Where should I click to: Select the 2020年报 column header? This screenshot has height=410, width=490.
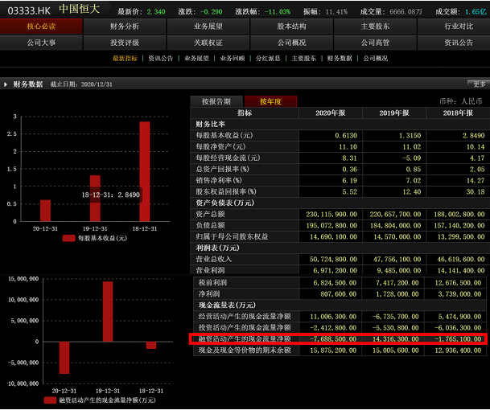click(x=334, y=113)
